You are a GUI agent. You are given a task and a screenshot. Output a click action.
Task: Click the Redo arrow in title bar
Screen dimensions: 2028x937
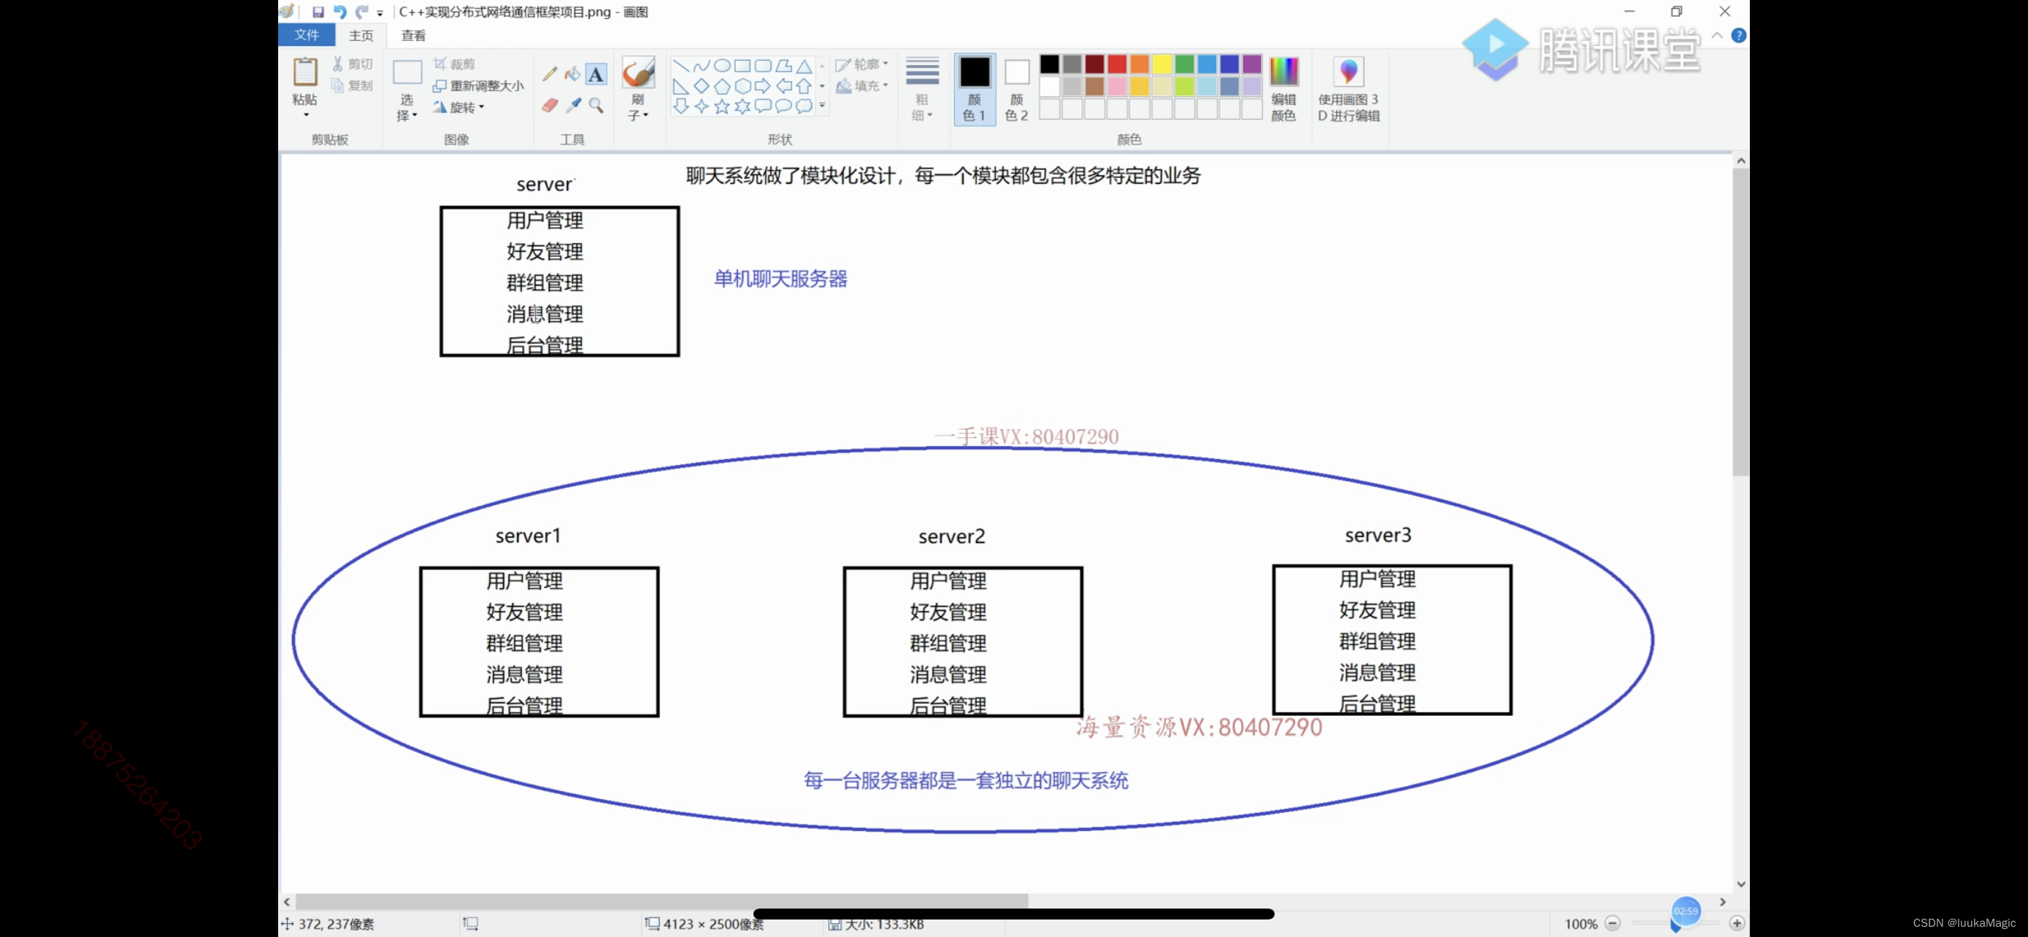click(361, 12)
